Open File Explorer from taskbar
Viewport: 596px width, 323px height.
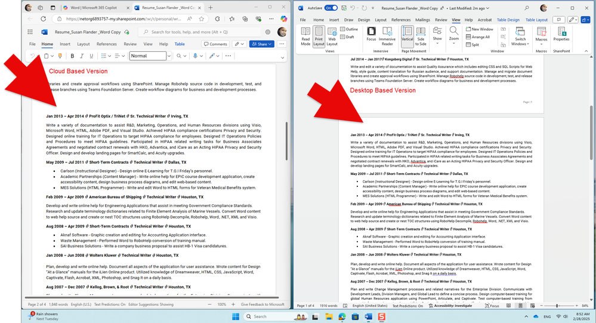pos(329,316)
